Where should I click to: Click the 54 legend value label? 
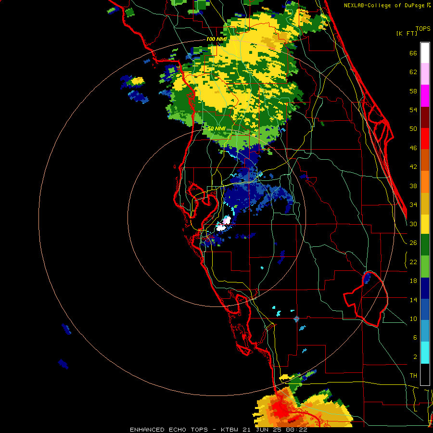click(413, 110)
